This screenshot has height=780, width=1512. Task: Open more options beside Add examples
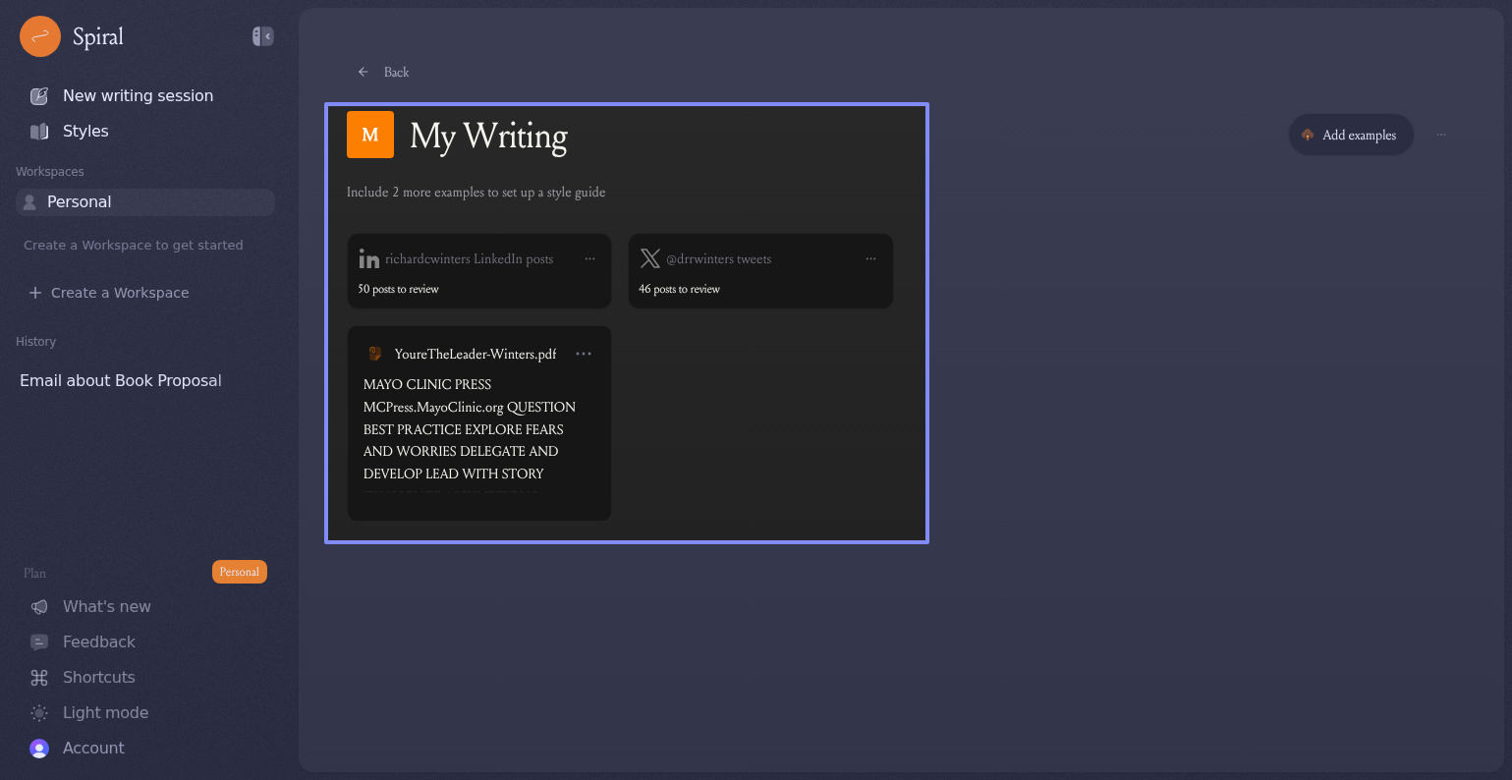(x=1440, y=135)
